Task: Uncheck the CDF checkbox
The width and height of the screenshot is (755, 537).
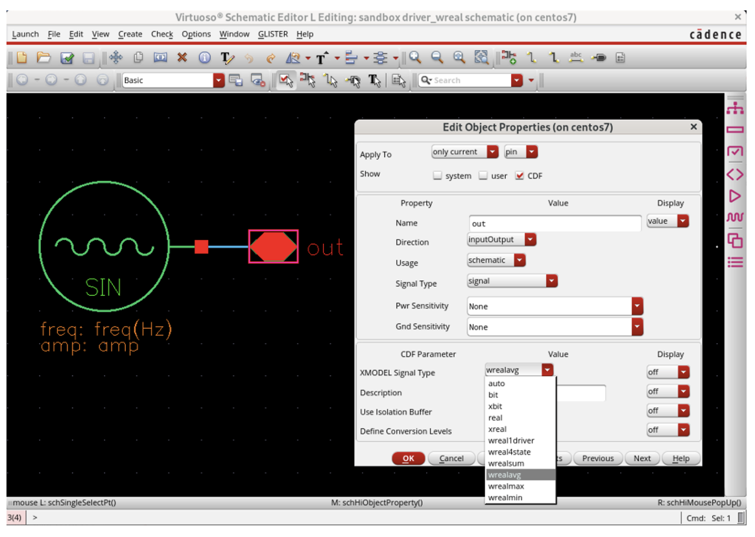Action: (519, 176)
